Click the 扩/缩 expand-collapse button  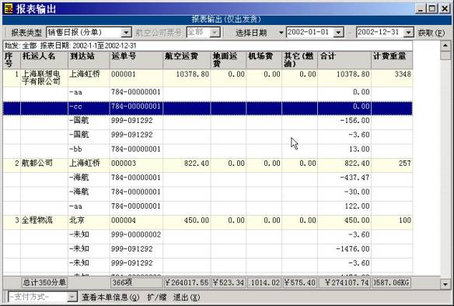156,297
